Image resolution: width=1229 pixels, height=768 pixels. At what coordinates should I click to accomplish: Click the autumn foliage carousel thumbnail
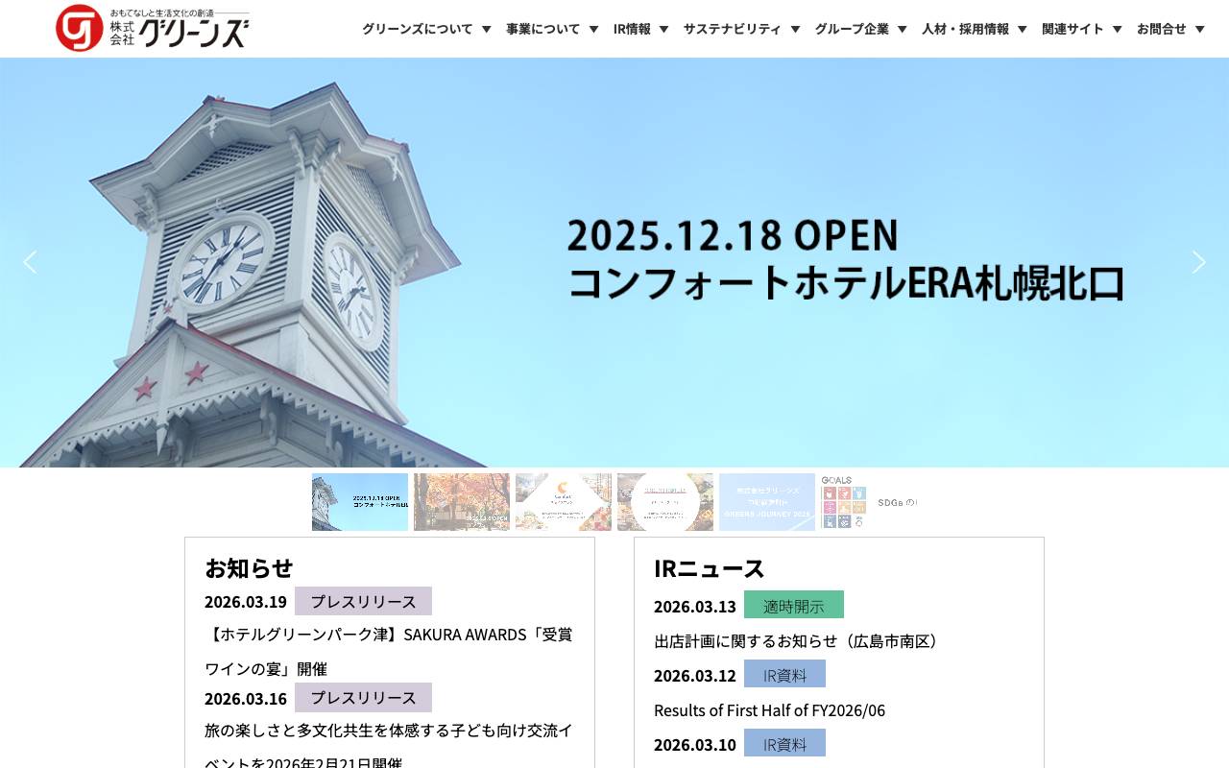(461, 501)
